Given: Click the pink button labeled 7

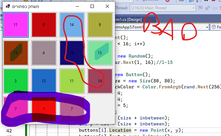Looking at the screenshot, I should (x=16, y=109).
